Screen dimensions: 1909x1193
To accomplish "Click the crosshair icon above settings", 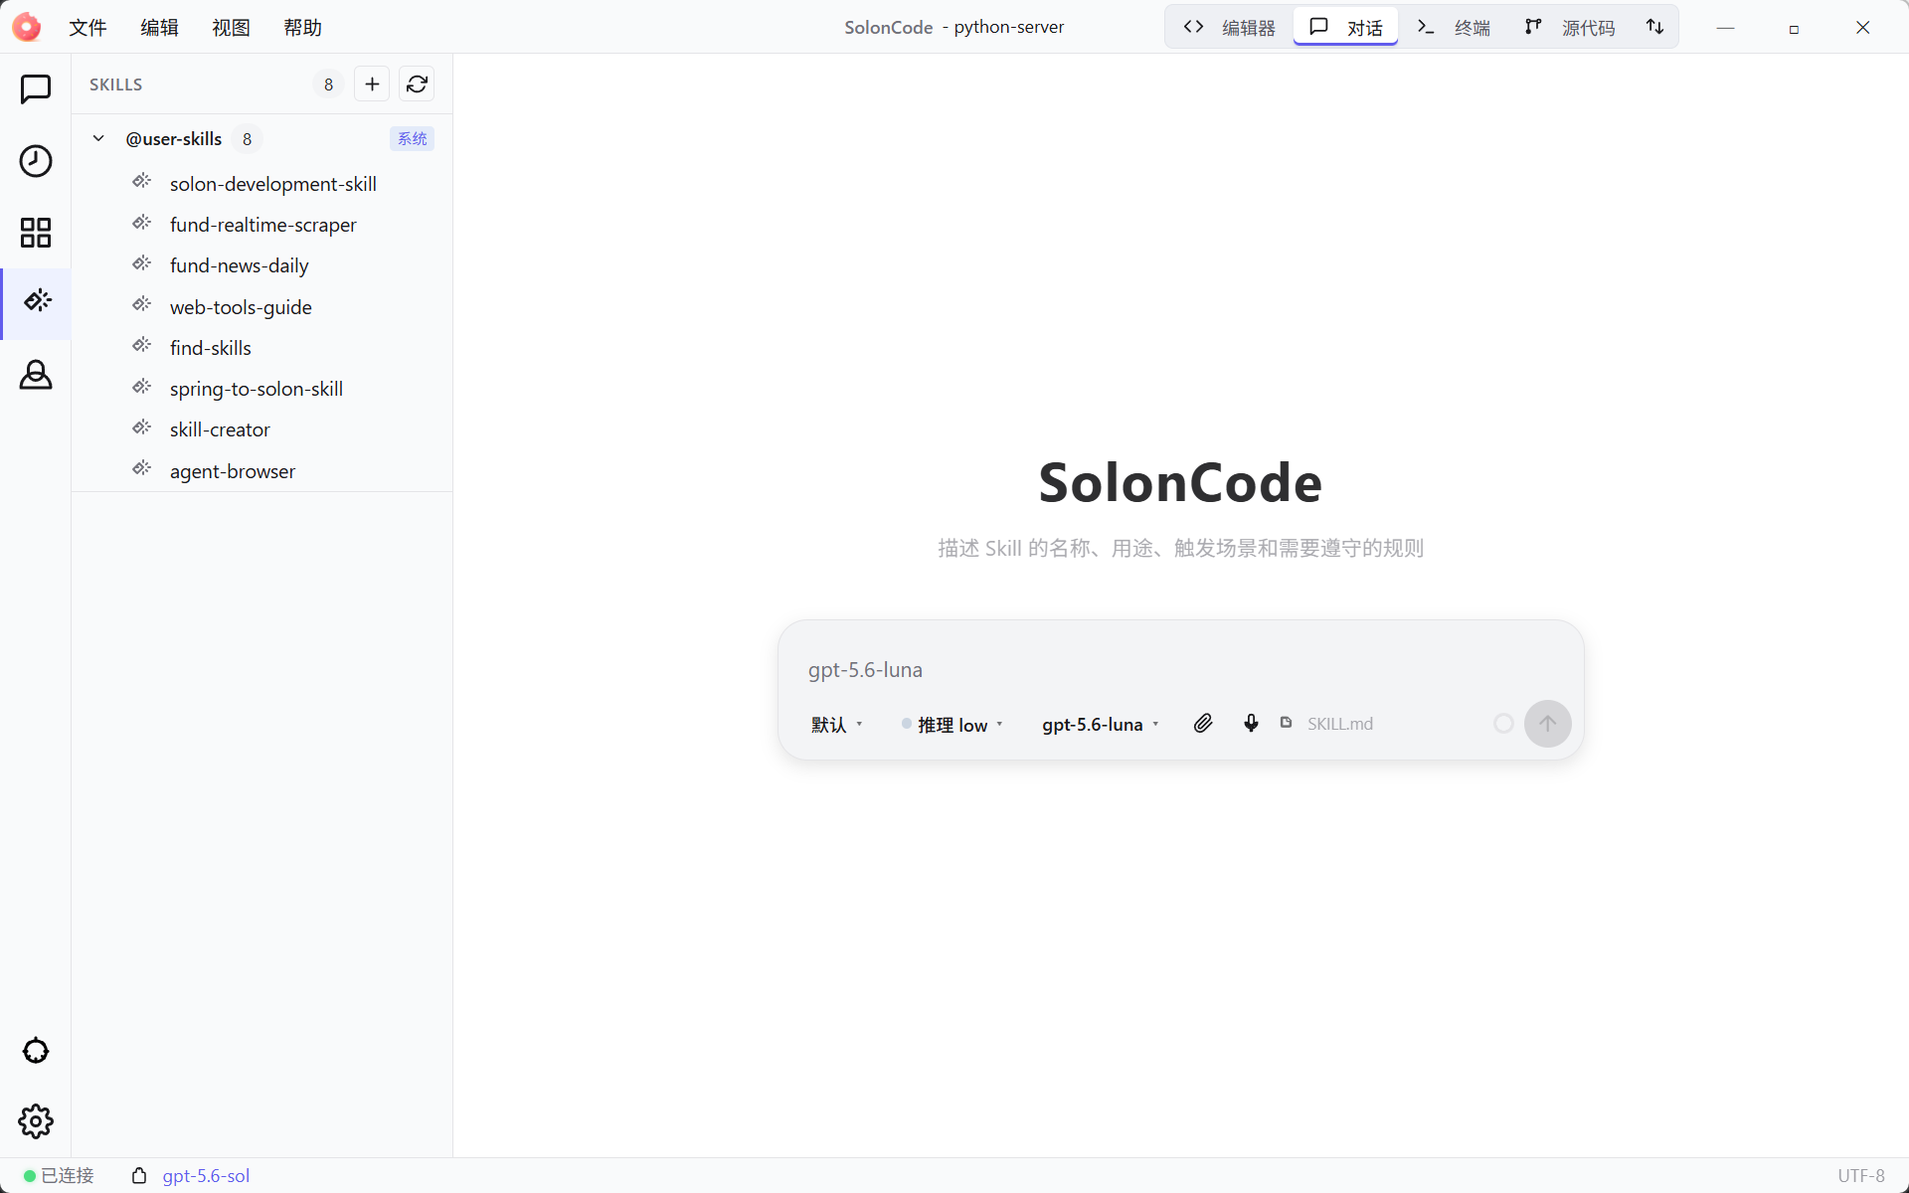I will tap(36, 1051).
